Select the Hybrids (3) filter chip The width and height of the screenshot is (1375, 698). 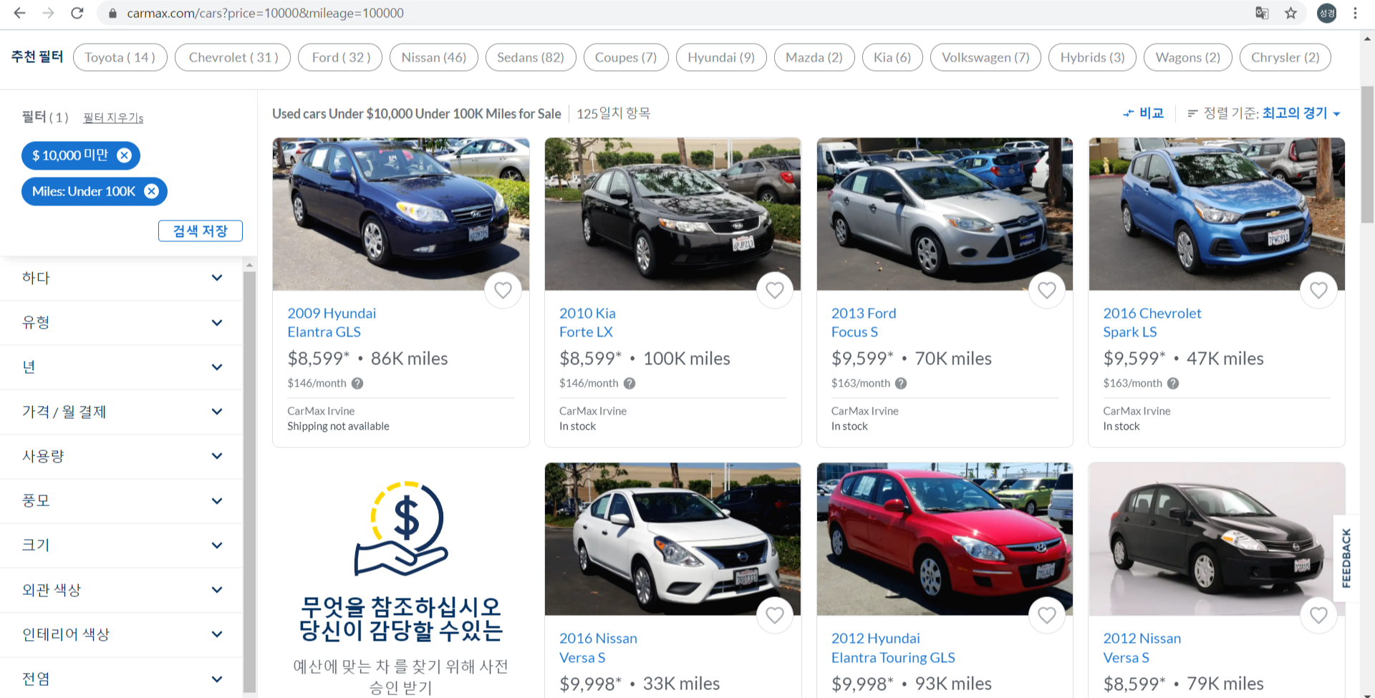(1092, 57)
